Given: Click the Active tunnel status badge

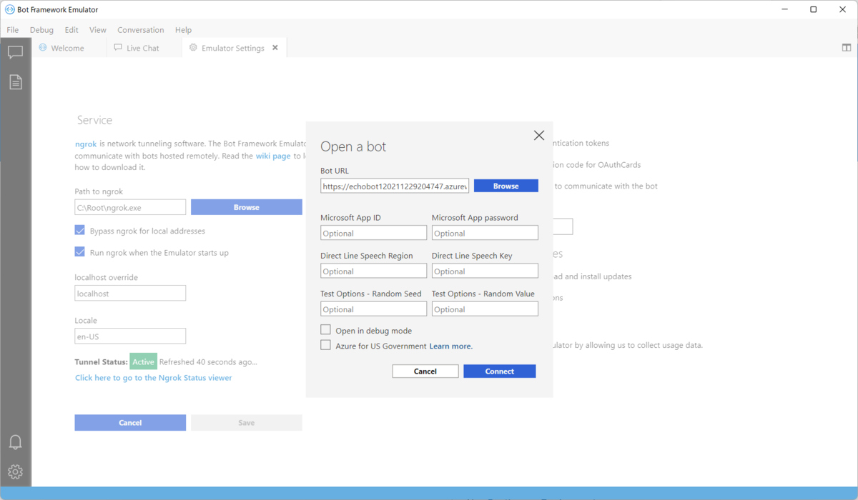Looking at the screenshot, I should [143, 361].
